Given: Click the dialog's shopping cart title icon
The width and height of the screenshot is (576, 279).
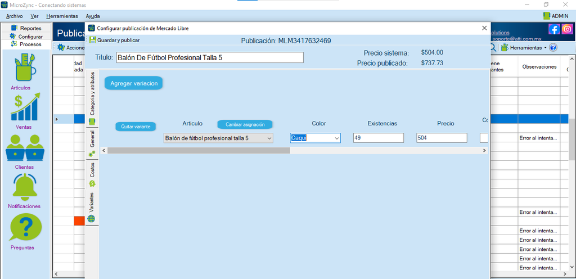Looking at the screenshot, I should click(x=92, y=28).
